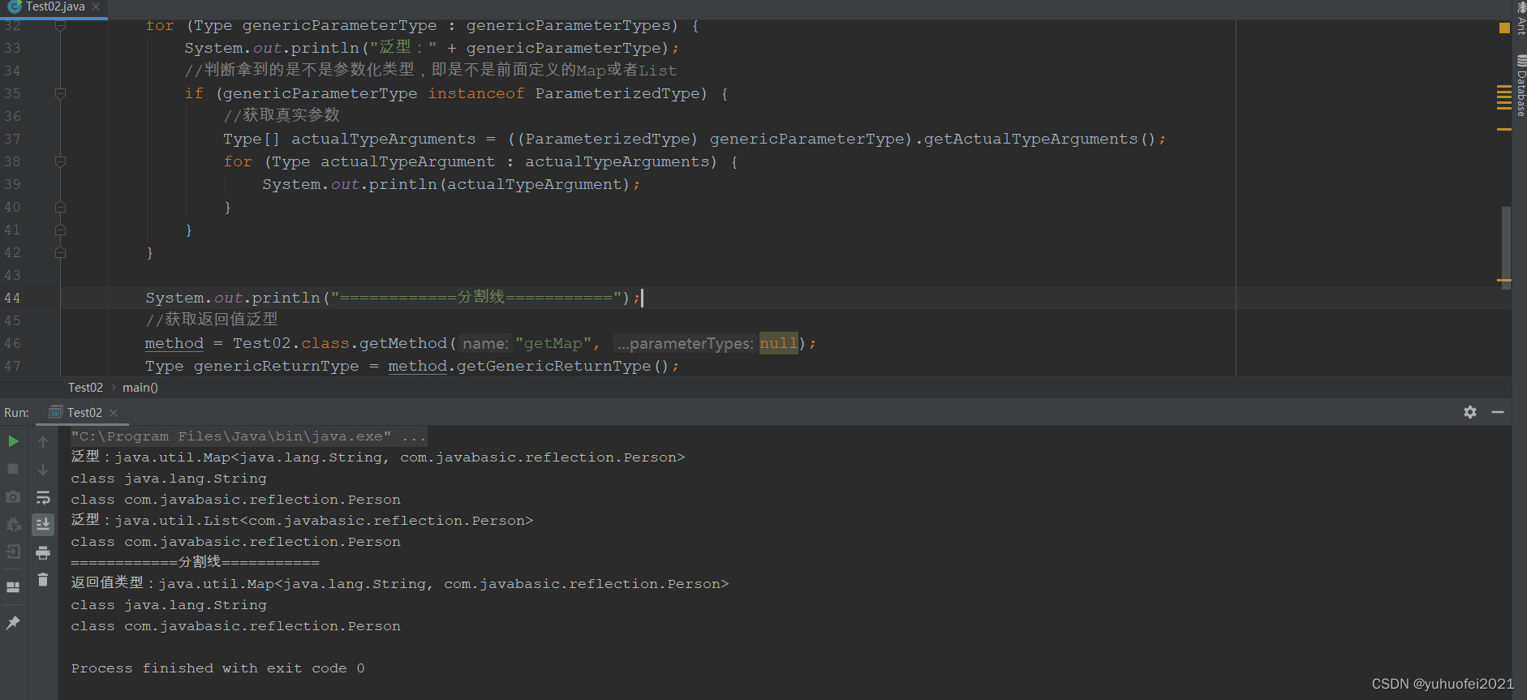Click the Run: panel label
Image resolution: width=1527 pixels, height=700 pixels.
click(16, 412)
